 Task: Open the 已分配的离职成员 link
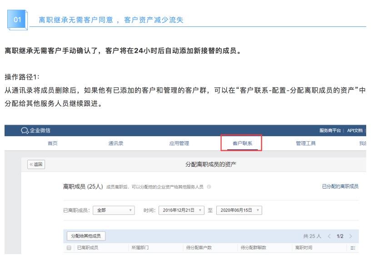click(340, 187)
